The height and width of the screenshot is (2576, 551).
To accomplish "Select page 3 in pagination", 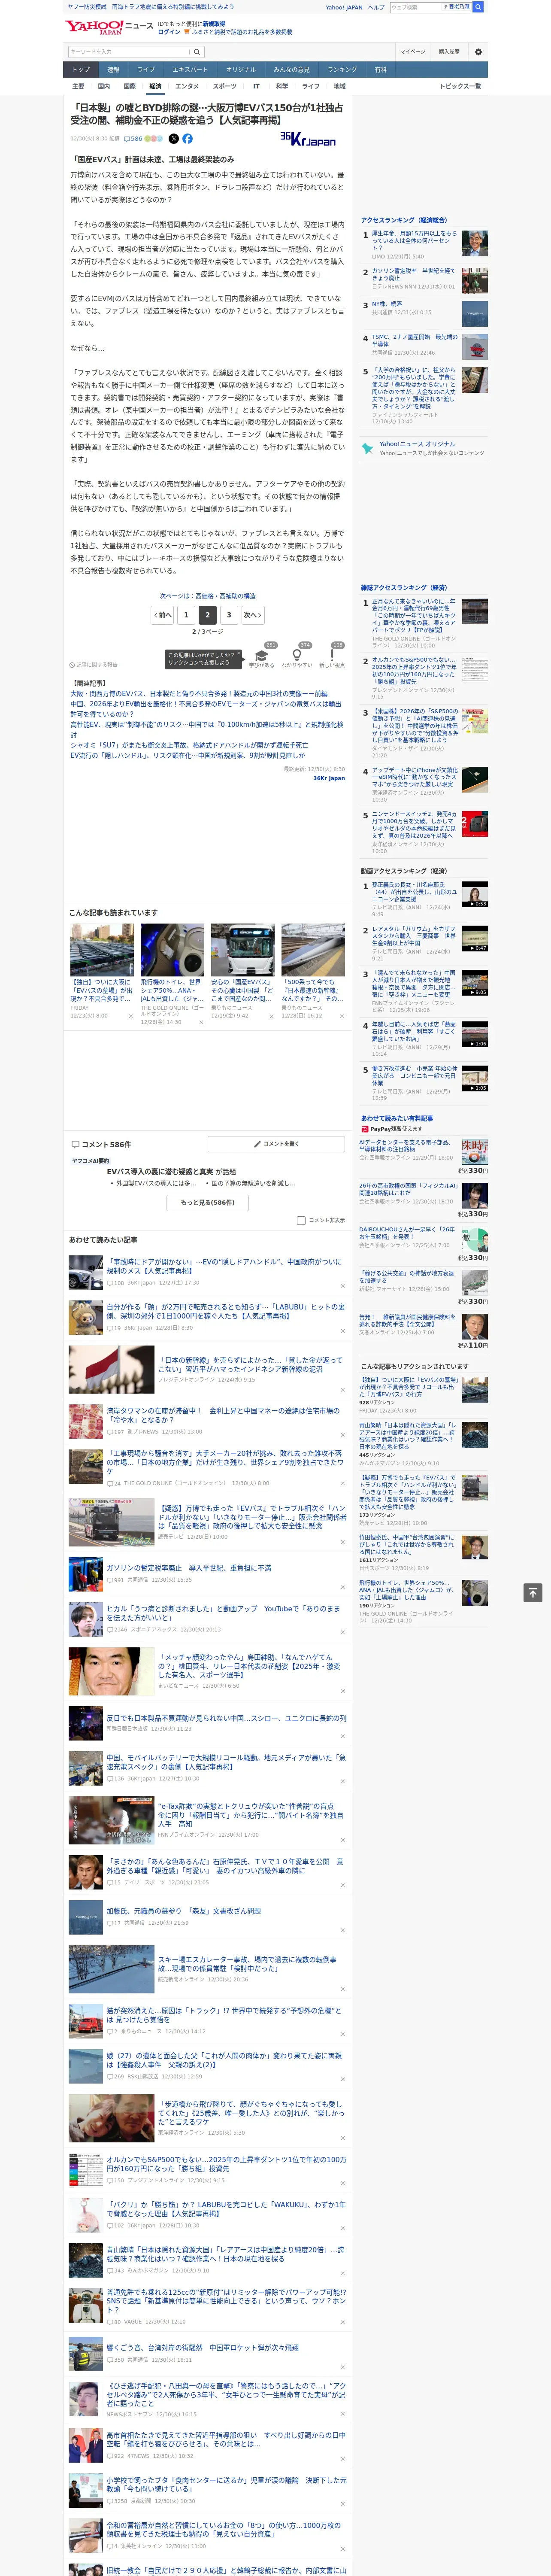I will click(x=229, y=615).
